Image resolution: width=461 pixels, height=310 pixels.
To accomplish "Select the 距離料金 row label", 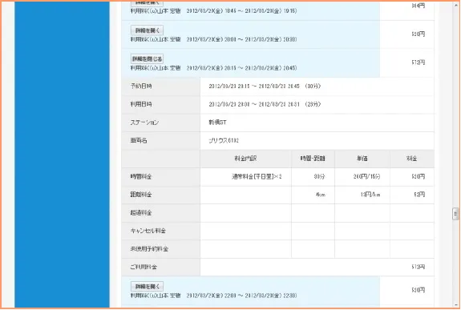I will (x=141, y=195).
